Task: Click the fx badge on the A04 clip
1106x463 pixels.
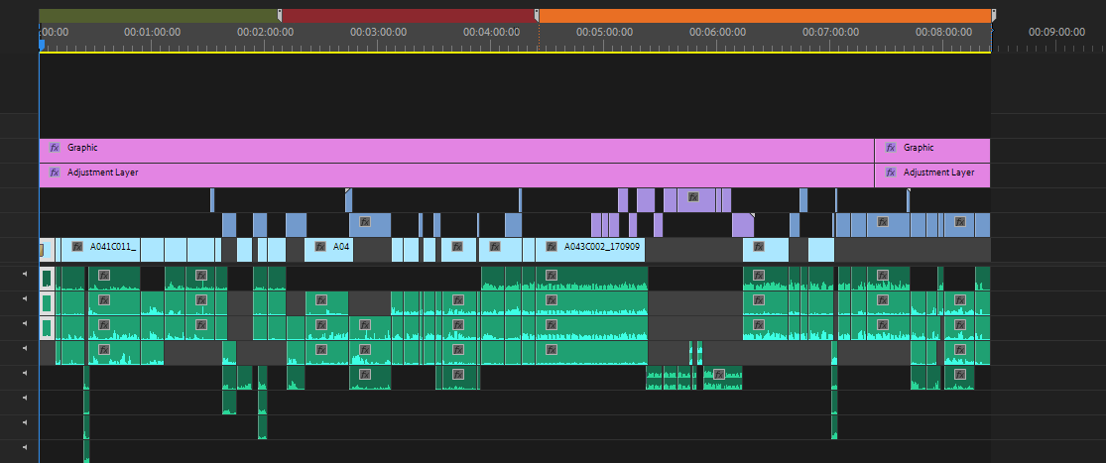Action: (320, 246)
